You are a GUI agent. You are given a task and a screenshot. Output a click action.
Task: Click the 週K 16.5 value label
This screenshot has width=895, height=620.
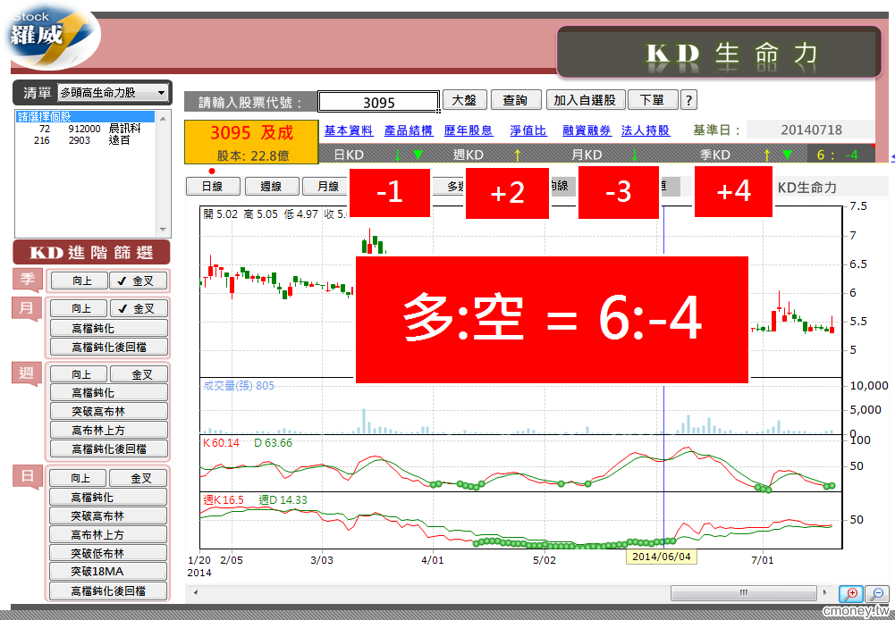pyautogui.click(x=224, y=499)
